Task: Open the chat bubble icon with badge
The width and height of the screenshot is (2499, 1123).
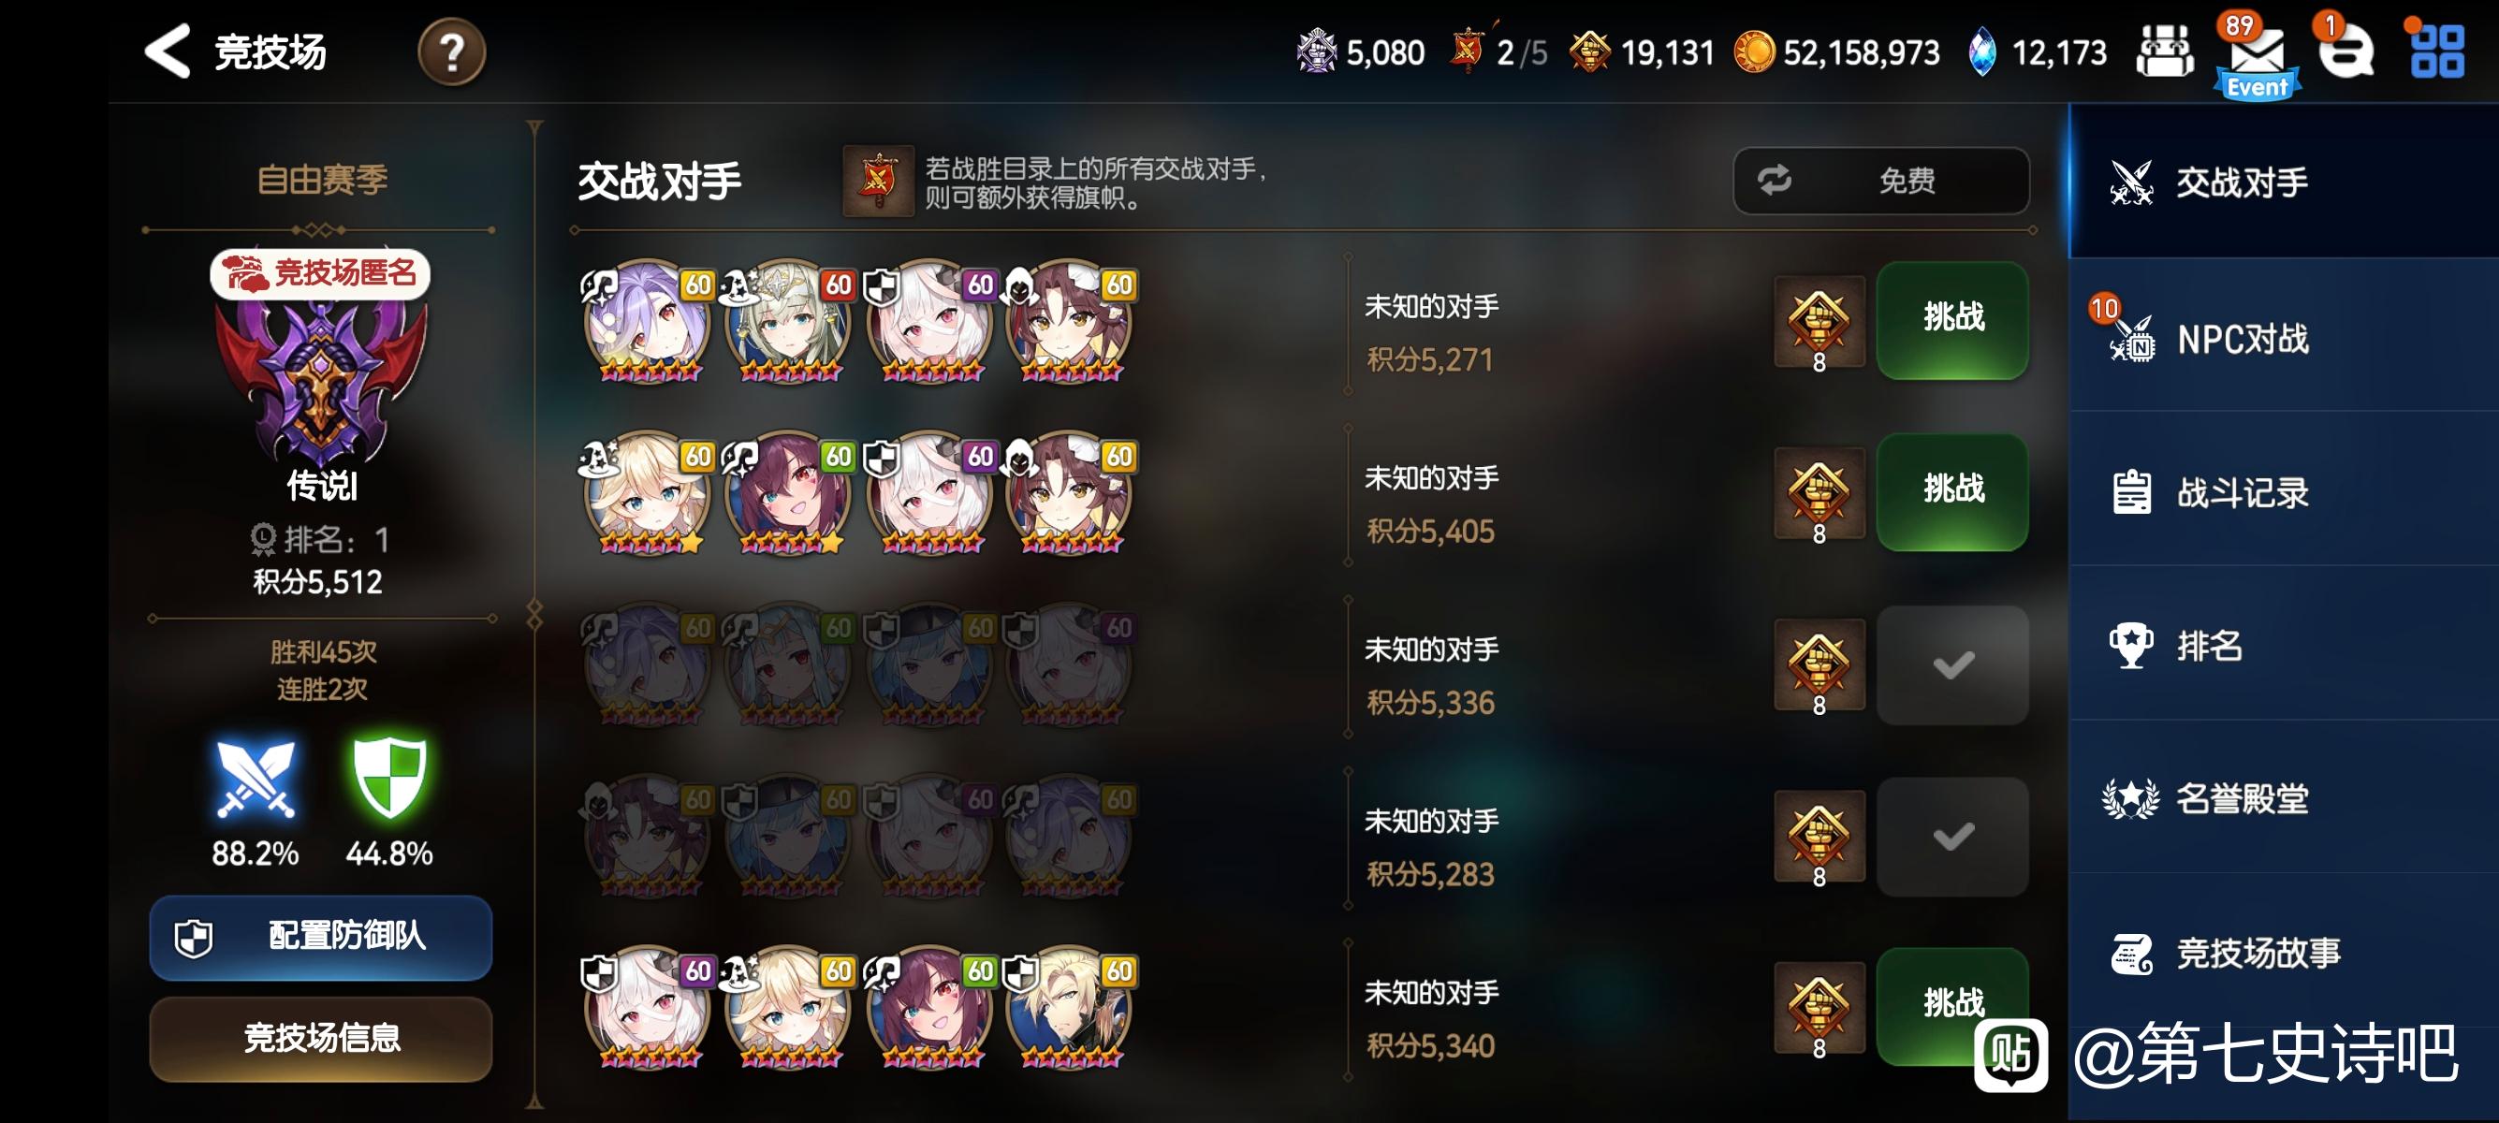Action: (x=2345, y=51)
